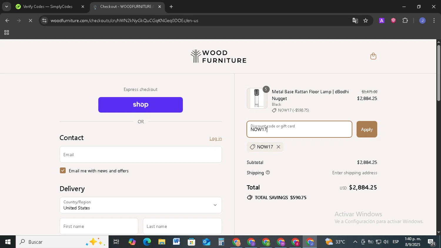Image resolution: width=441 pixels, height=248 pixels.
Task: Open Microsoft Store from the taskbar
Action: pos(191,242)
